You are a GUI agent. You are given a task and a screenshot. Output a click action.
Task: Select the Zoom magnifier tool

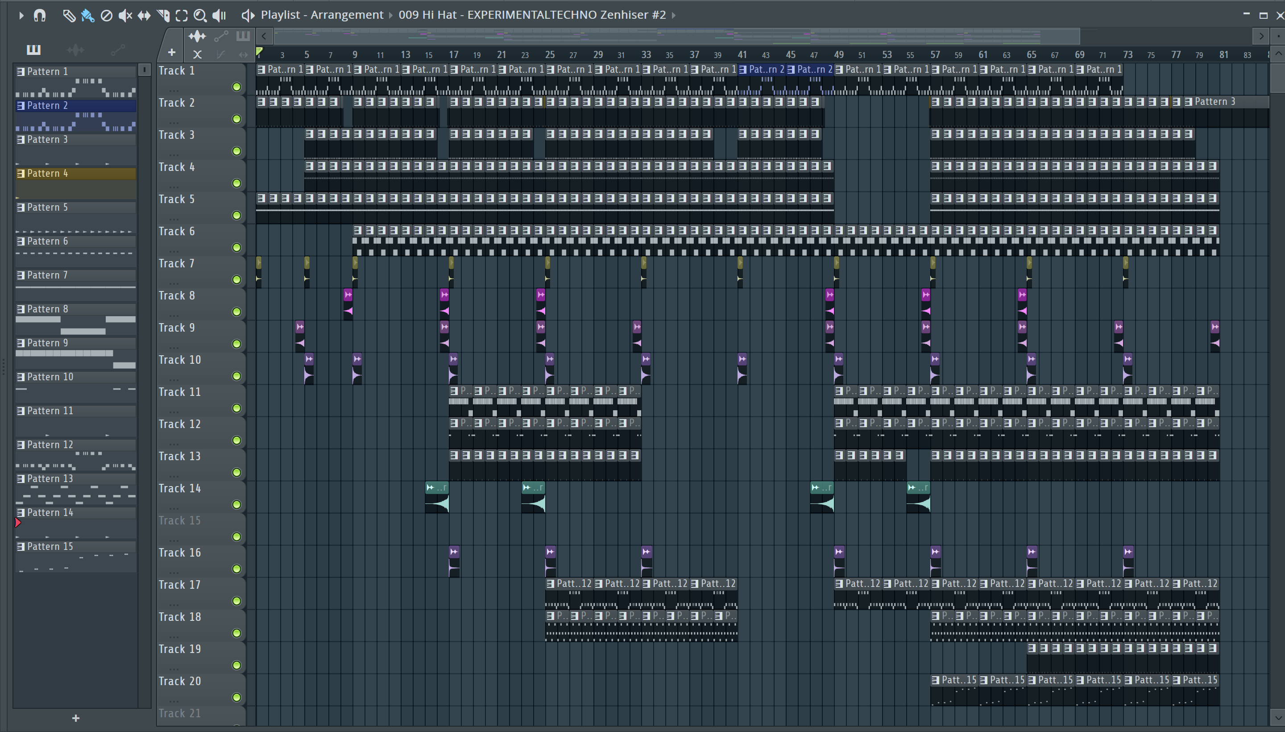pos(200,16)
